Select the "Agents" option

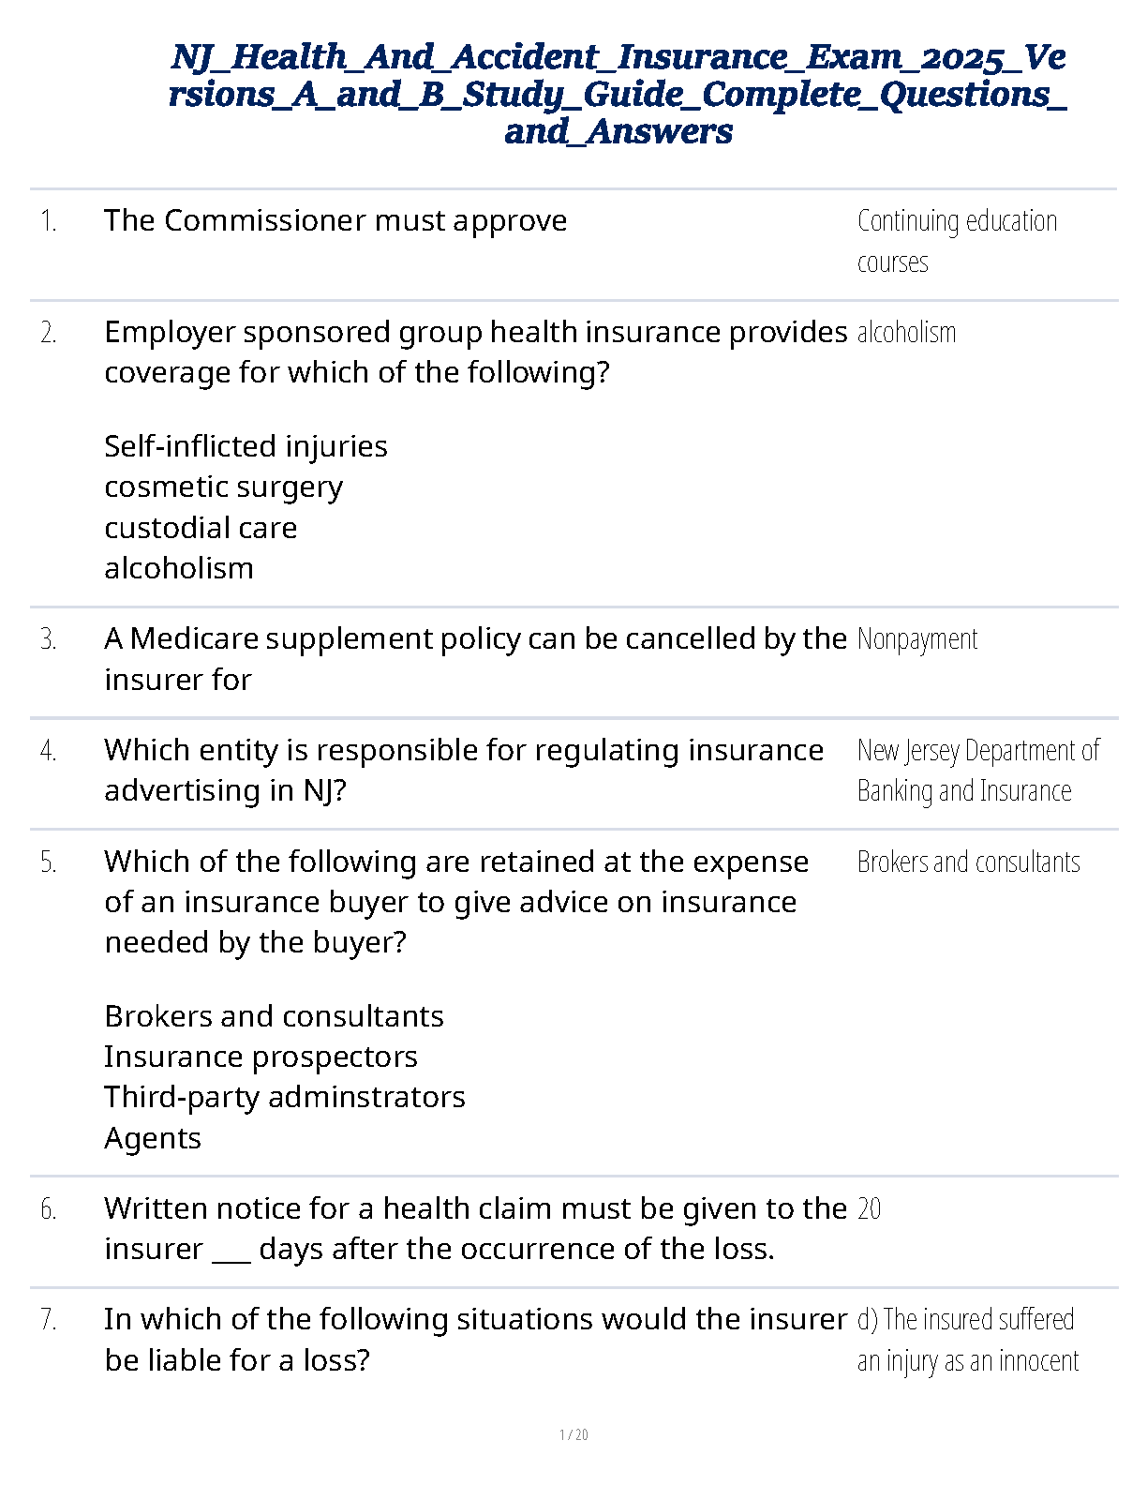pos(153,1138)
